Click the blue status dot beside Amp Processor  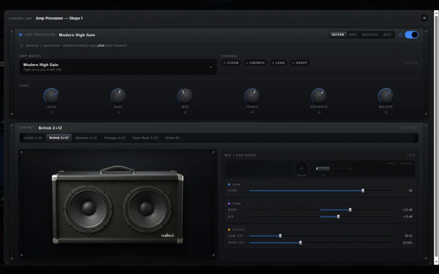[x=21, y=35]
